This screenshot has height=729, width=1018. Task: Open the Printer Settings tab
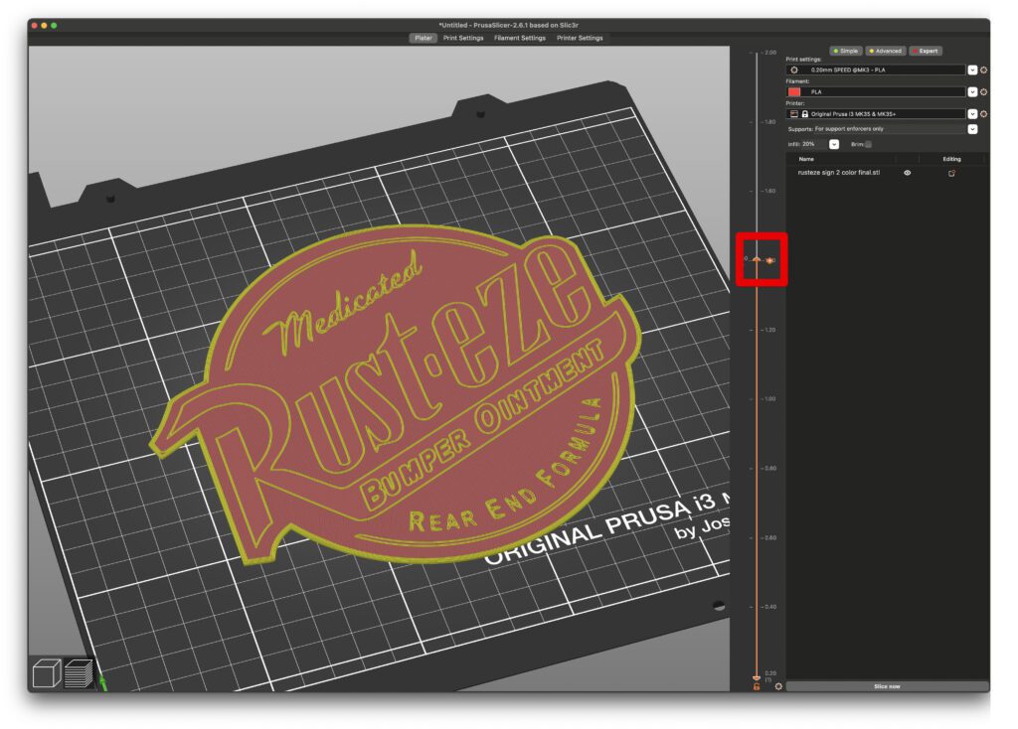581,38
